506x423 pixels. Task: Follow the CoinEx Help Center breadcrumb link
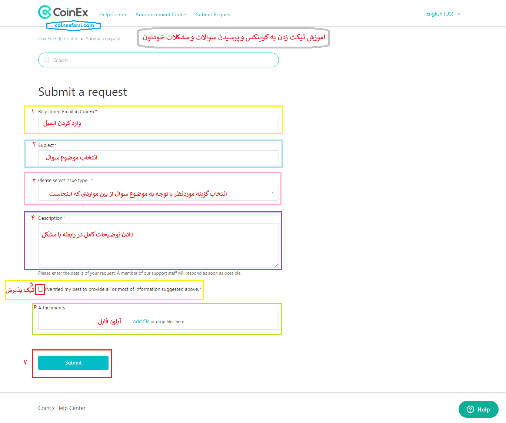coord(58,39)
